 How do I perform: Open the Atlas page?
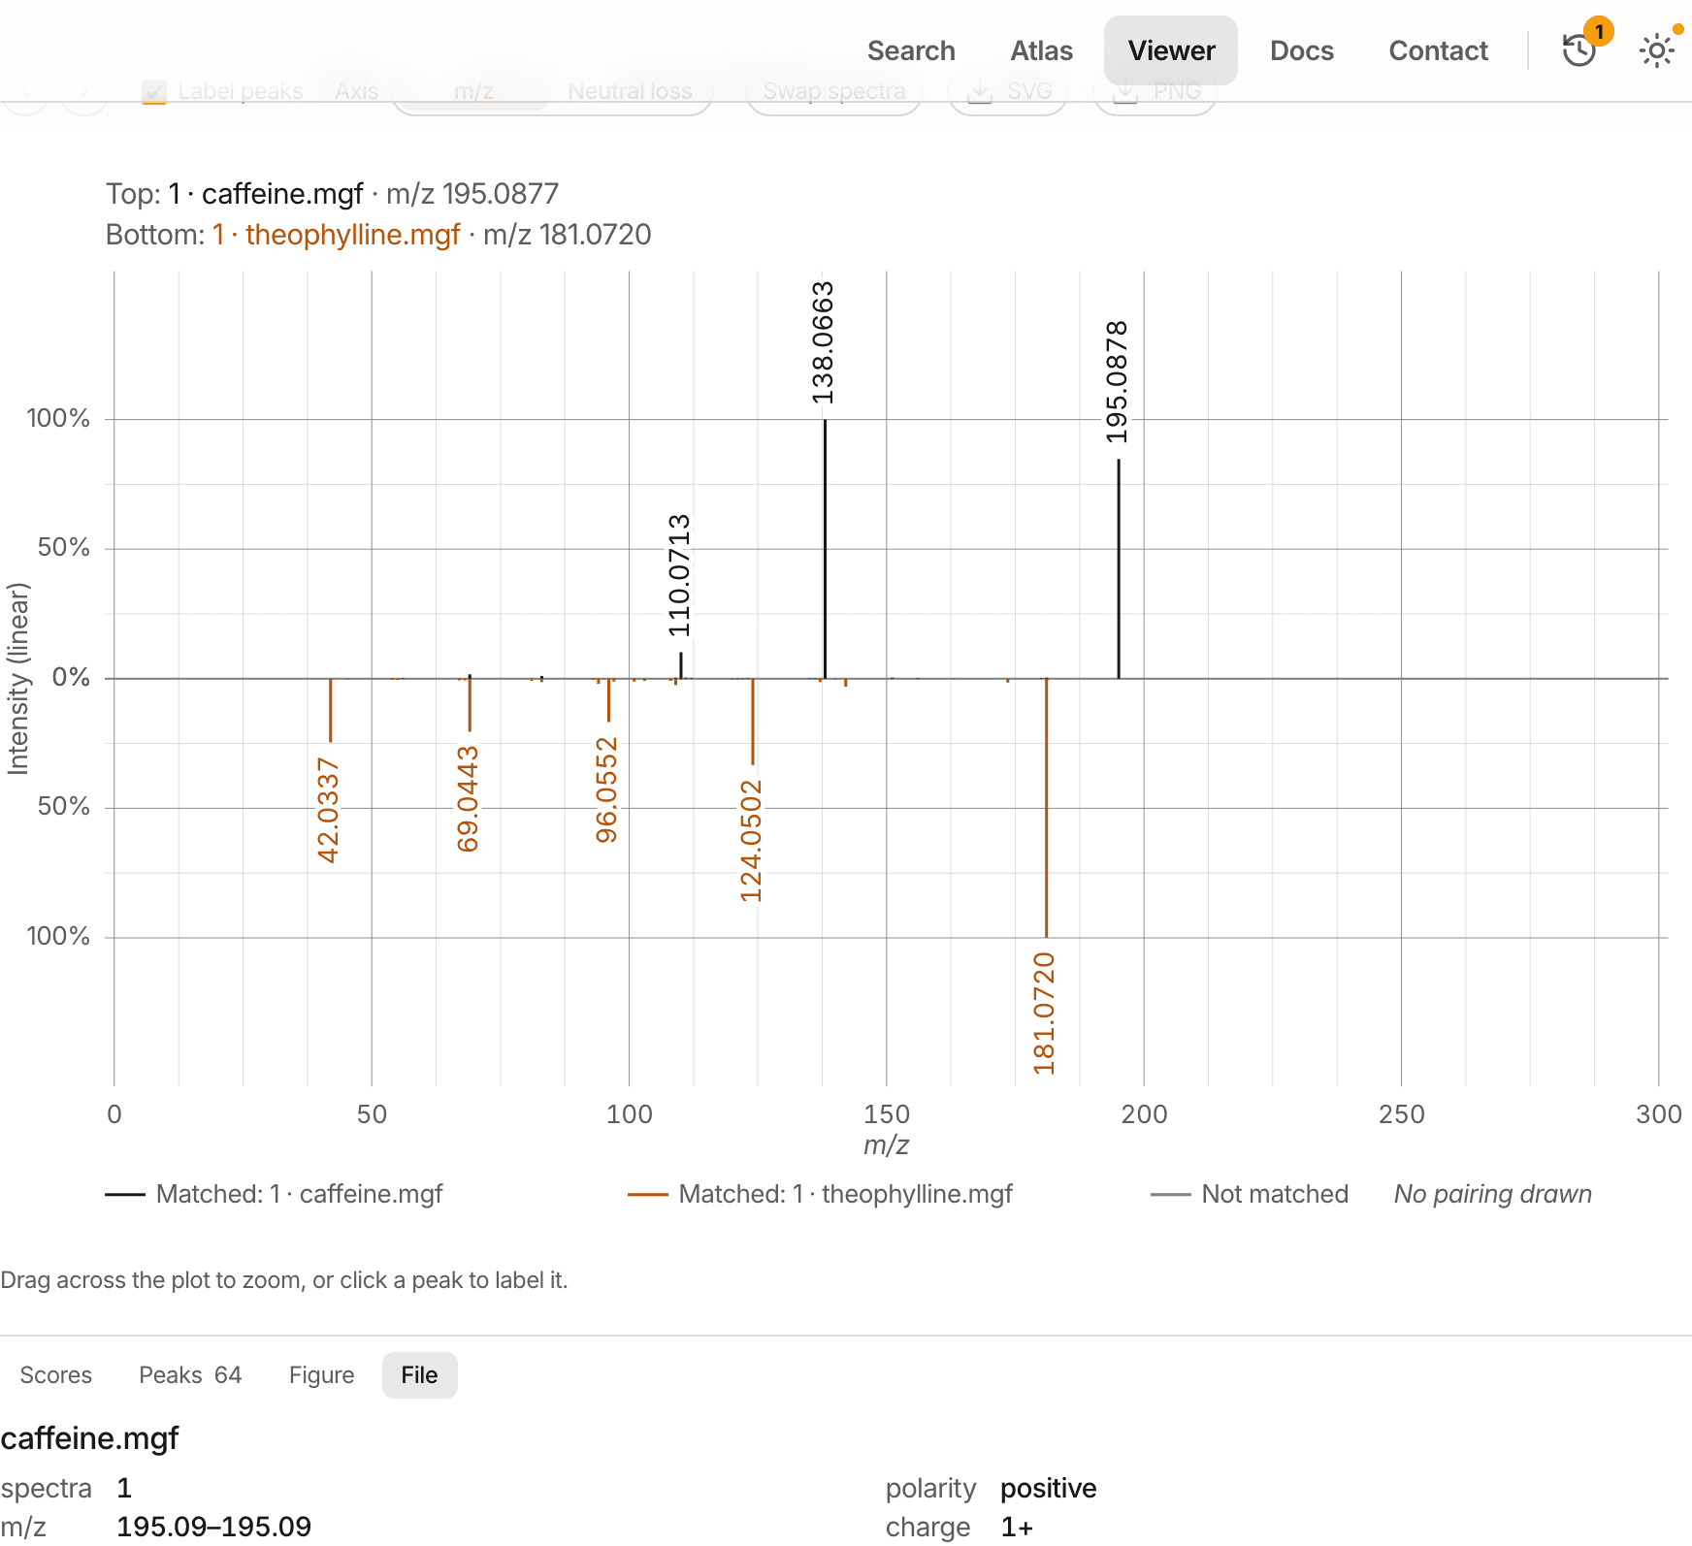(1041, 50)
